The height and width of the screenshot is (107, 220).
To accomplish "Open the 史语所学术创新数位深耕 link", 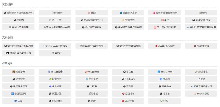I will (x=18, y=13).
